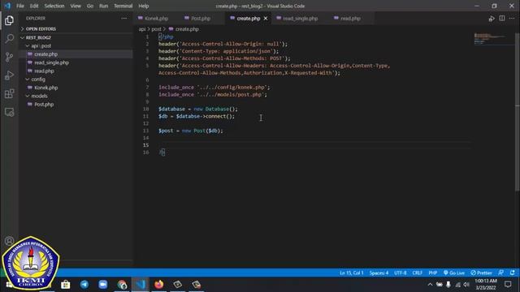Open Google Chrome from the taskbar
This screenshot has height=292, width=520.
click(122, 285)
